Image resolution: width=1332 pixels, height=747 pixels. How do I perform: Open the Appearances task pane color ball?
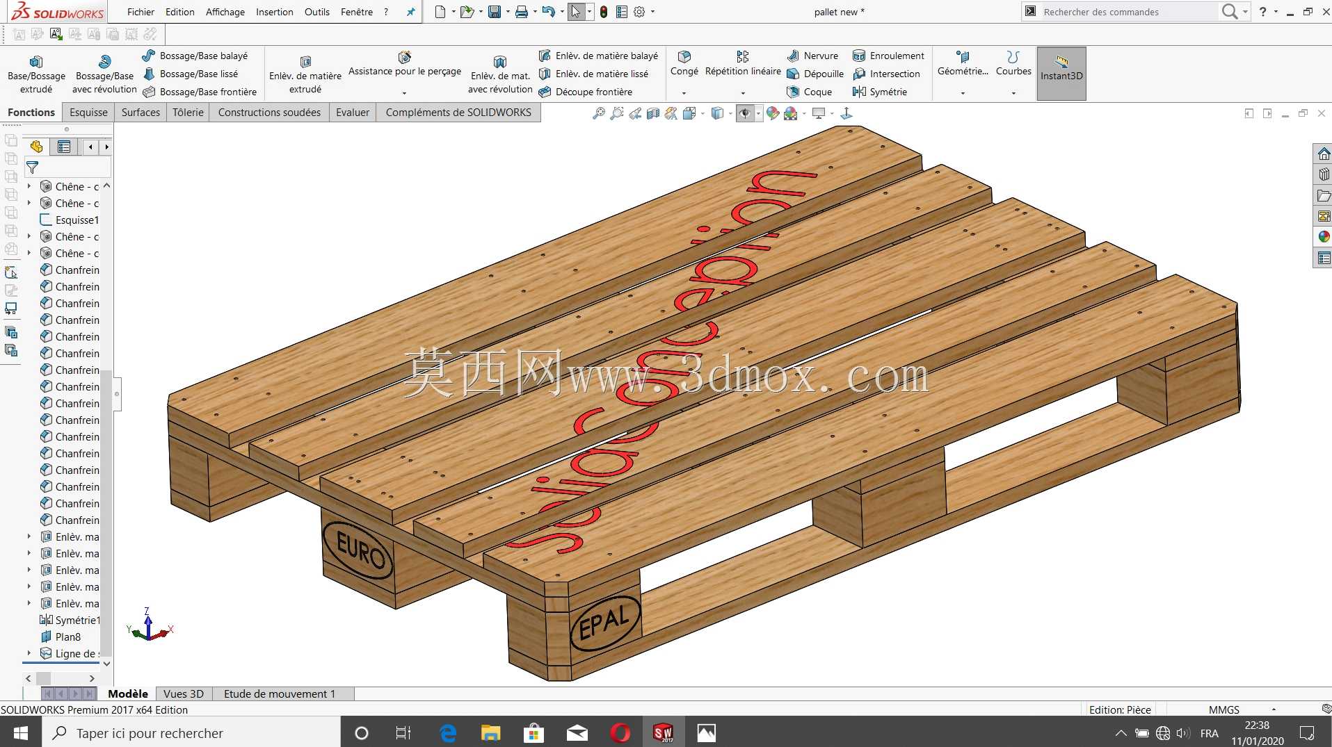click(1323, 237)
